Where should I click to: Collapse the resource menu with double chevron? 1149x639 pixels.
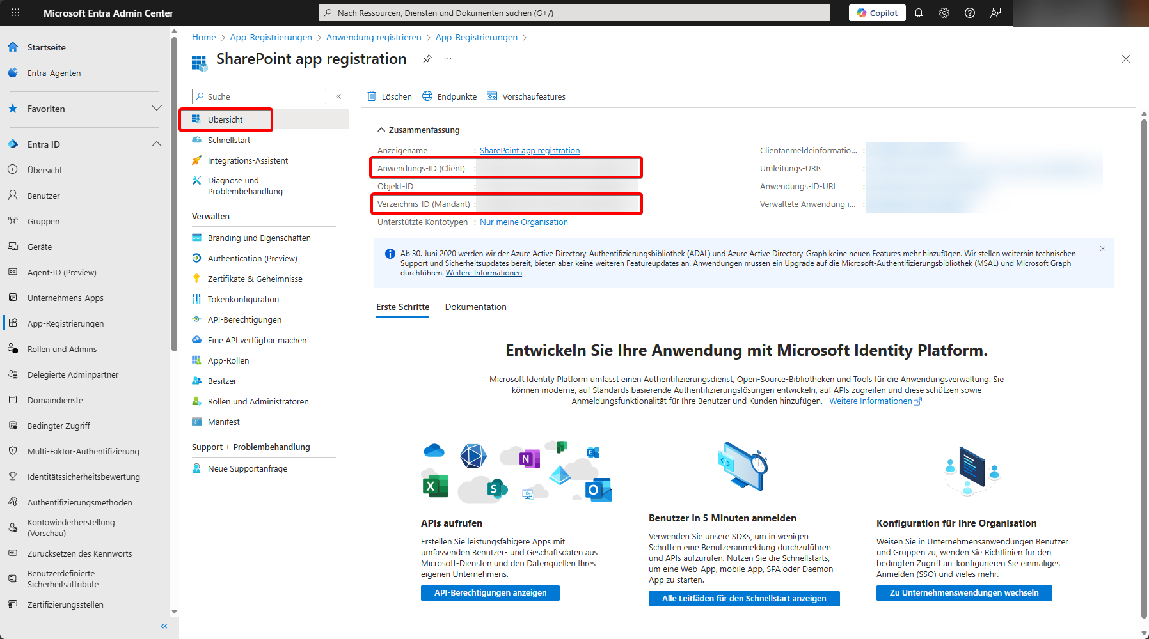[338, 96]
